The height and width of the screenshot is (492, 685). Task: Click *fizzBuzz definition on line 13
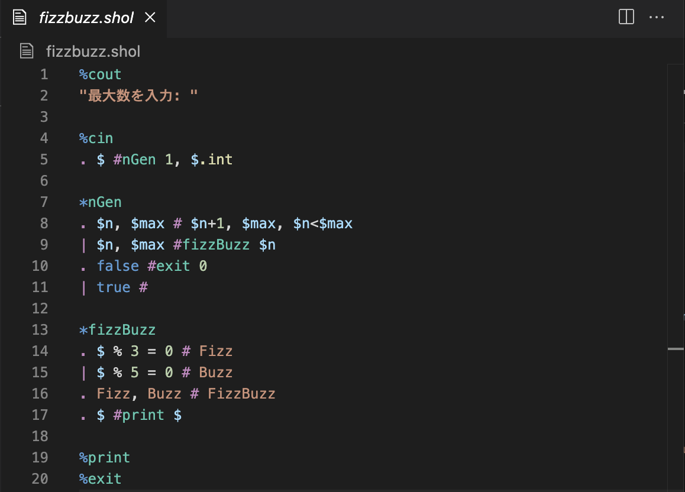[x=117, y=329]
